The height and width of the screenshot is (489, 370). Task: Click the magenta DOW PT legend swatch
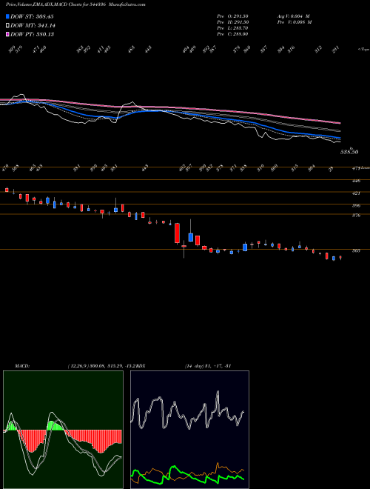click(7, 34)
